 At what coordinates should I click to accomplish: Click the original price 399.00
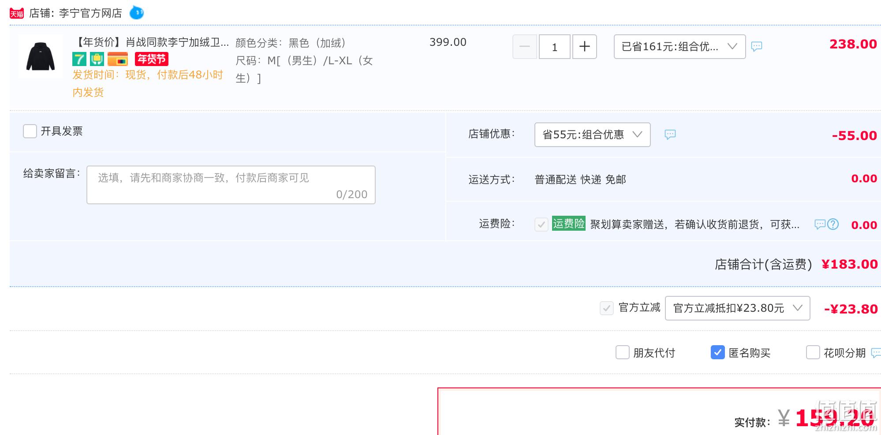[448, 42]
